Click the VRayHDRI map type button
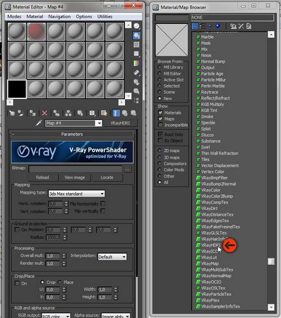Viewport: 281px width, 318px height. 120,123
